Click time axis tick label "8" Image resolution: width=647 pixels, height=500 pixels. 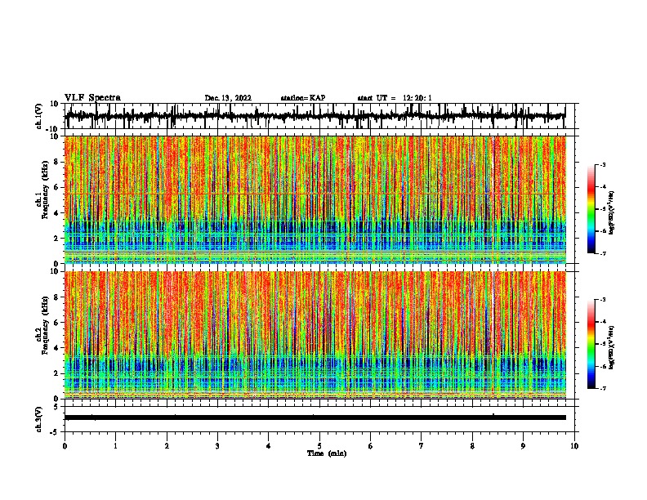tap(472, 445)
